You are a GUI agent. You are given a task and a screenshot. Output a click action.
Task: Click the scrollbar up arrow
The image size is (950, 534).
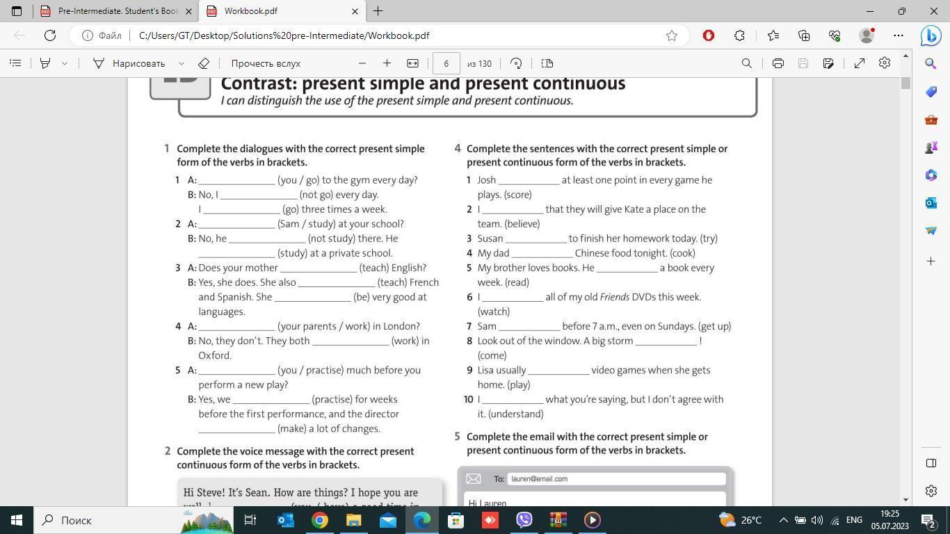click(905, 55)
